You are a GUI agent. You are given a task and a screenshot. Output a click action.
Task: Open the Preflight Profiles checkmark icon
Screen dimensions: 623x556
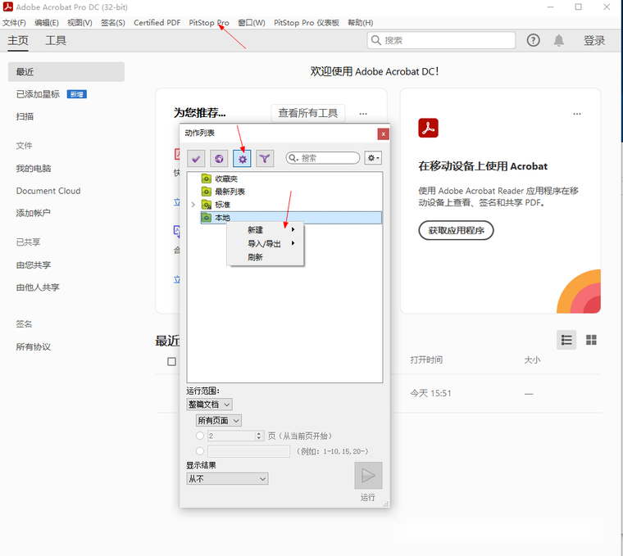(x=196, y=159)
